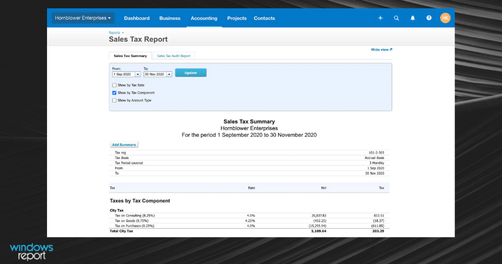Open the To date dropdown arrow

click(169, 74)
